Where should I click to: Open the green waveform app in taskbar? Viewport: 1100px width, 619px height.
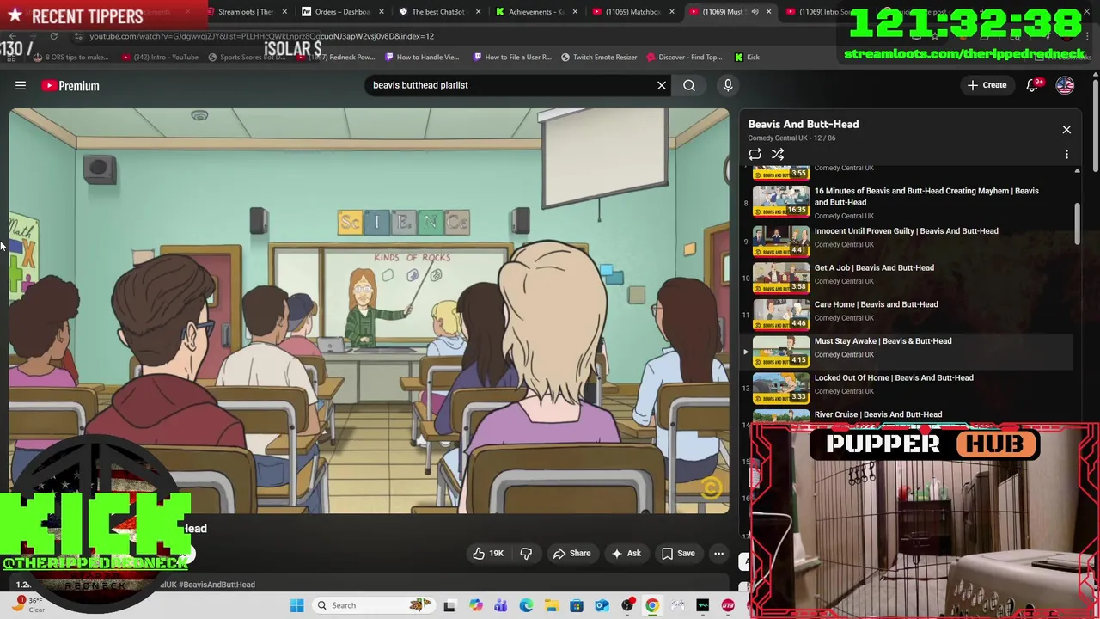[703, 605]
